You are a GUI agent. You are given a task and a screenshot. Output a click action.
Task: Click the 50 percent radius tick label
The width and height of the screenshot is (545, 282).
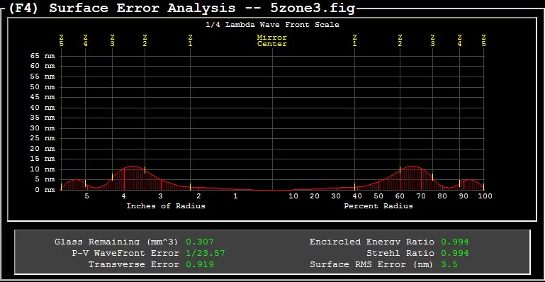point(378,196)
